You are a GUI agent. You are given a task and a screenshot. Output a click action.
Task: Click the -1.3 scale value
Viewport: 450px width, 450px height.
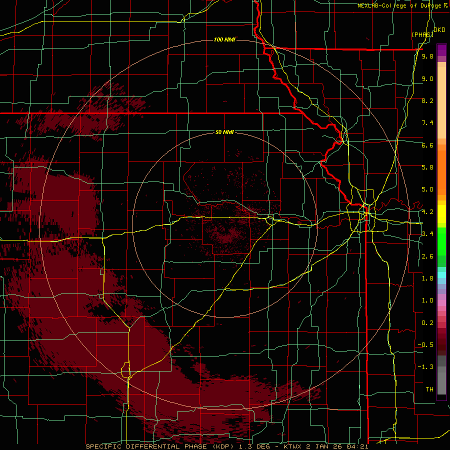click(x=425, y=367)
